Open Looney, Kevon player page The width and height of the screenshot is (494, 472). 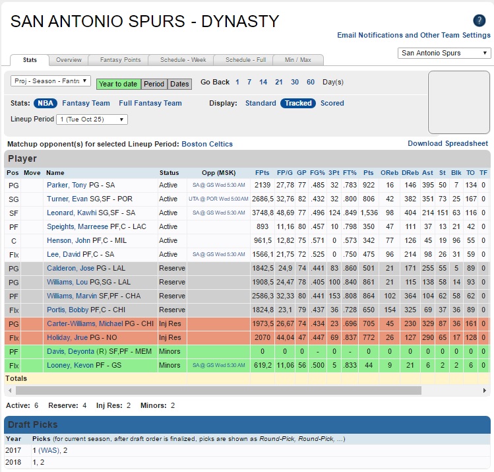[x=70, y=366]
